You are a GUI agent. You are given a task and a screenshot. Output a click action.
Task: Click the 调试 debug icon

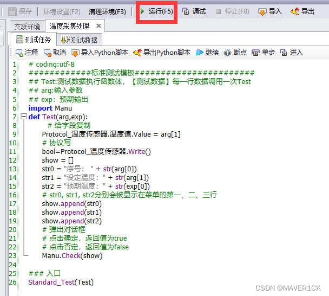185,11
